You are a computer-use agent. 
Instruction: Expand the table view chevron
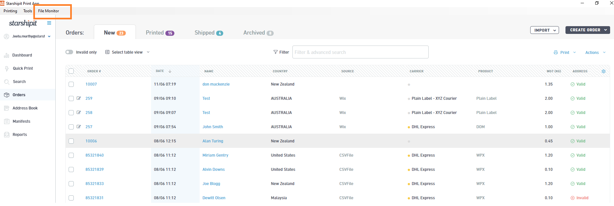pos(148,52)
